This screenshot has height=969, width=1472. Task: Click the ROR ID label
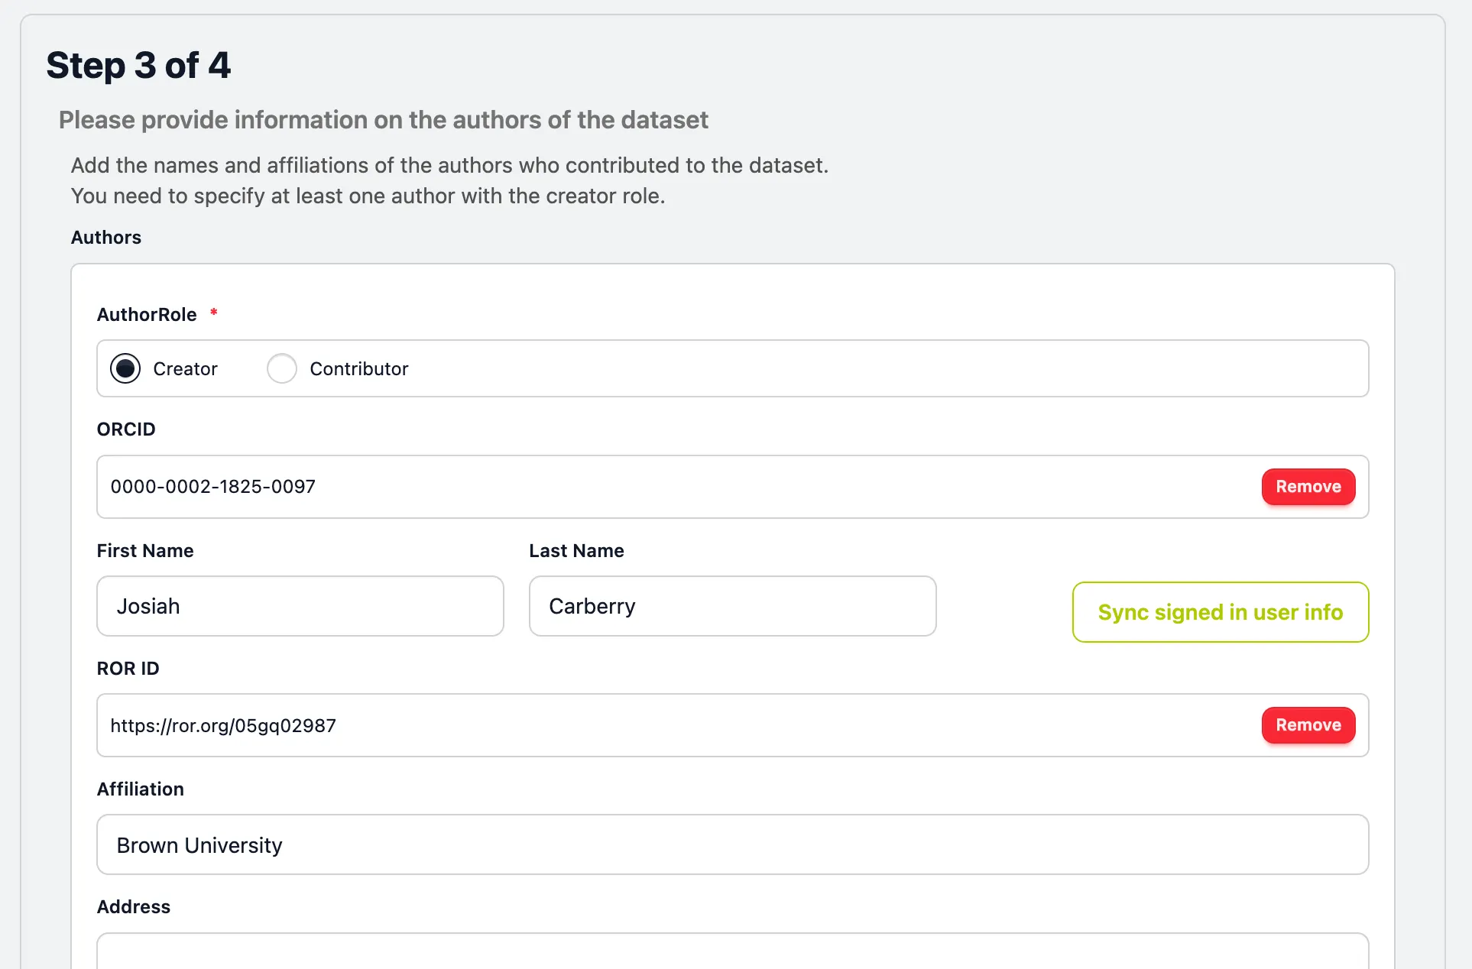click(128, 669)
